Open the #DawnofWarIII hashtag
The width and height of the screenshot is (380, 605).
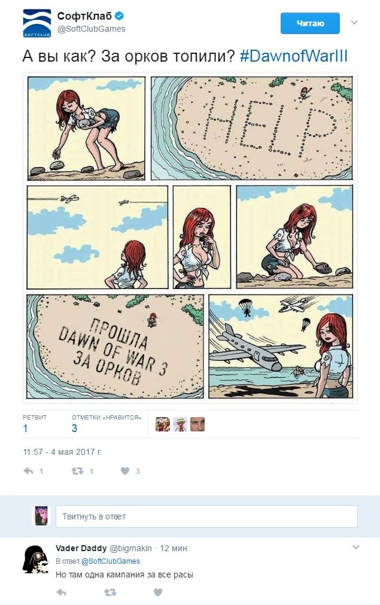tap(294, 56)
